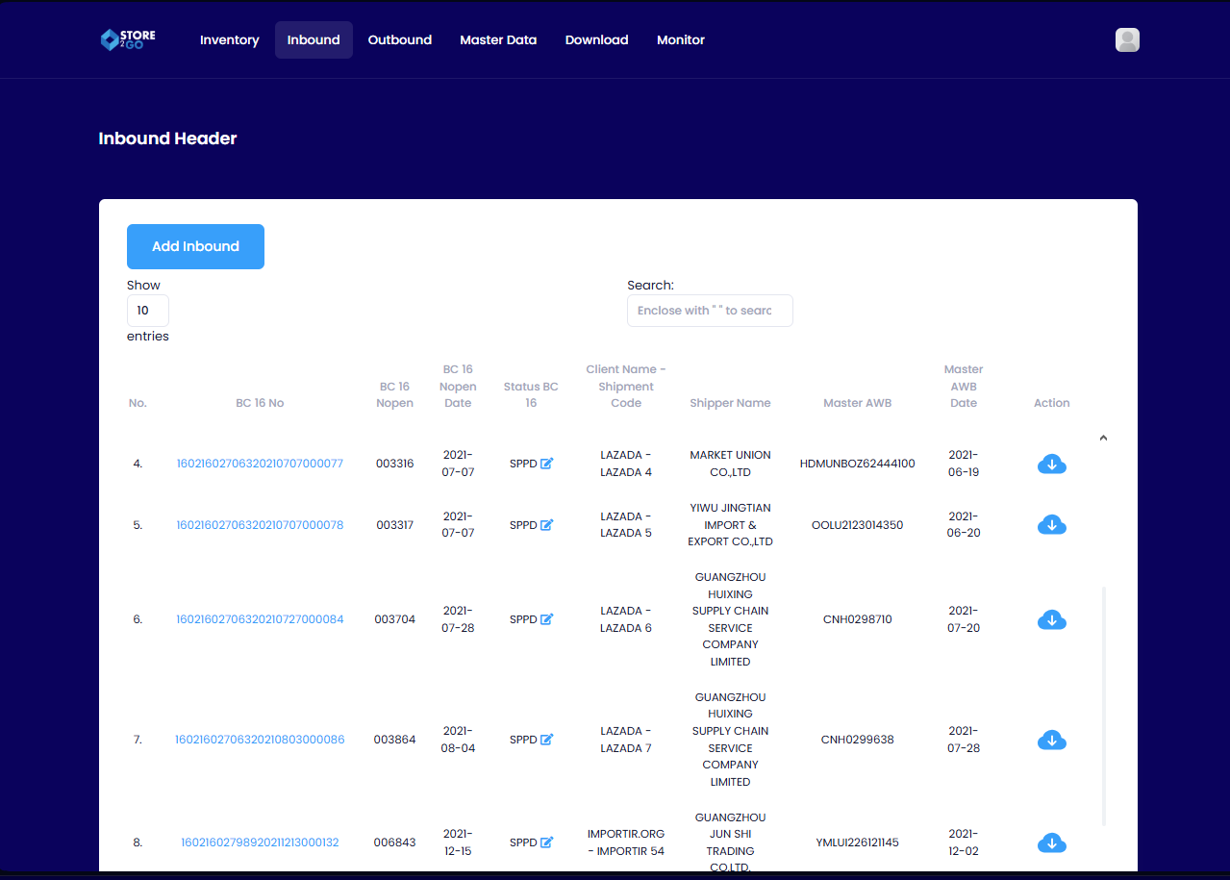Download row 4 inbound via cloud icon

coord(1051,465)
